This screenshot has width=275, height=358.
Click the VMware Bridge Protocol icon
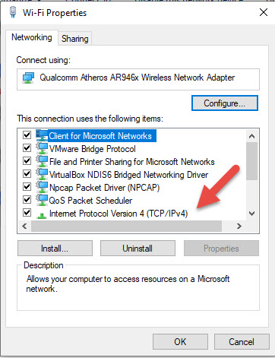pos(42,148)
